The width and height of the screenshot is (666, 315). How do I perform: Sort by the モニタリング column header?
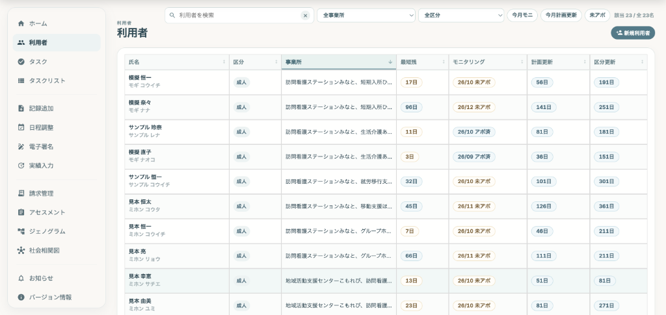coord(488,62)
